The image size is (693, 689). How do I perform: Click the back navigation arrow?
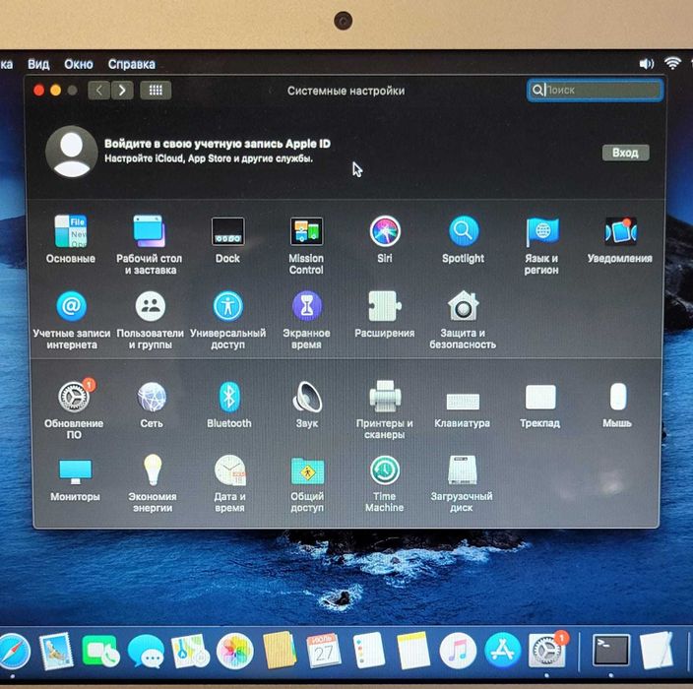[99, 91]
